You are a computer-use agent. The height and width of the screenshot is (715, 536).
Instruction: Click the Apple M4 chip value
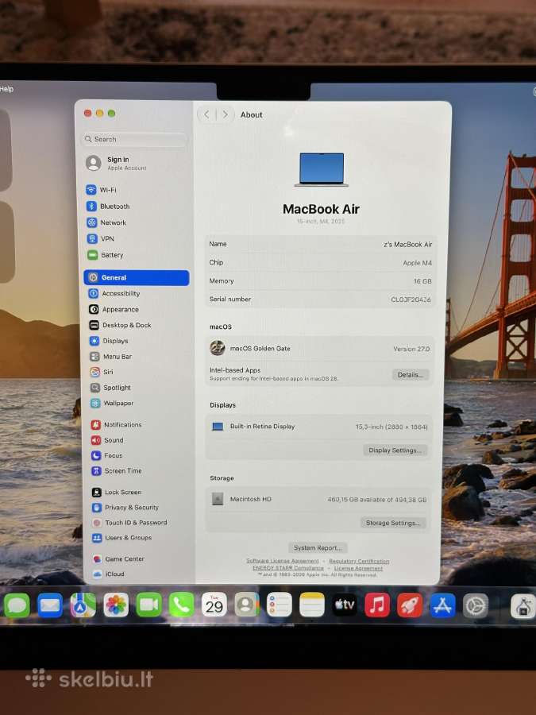(417, 263)
